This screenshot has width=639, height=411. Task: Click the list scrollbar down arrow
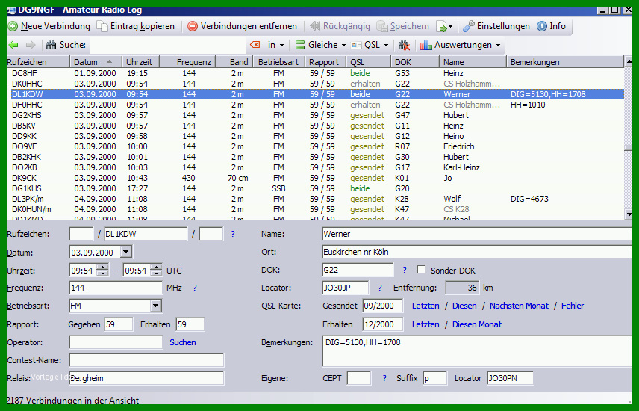coord(629,214)
